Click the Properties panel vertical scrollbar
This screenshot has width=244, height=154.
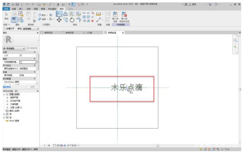pyautogui.click(x=38, y=62)
